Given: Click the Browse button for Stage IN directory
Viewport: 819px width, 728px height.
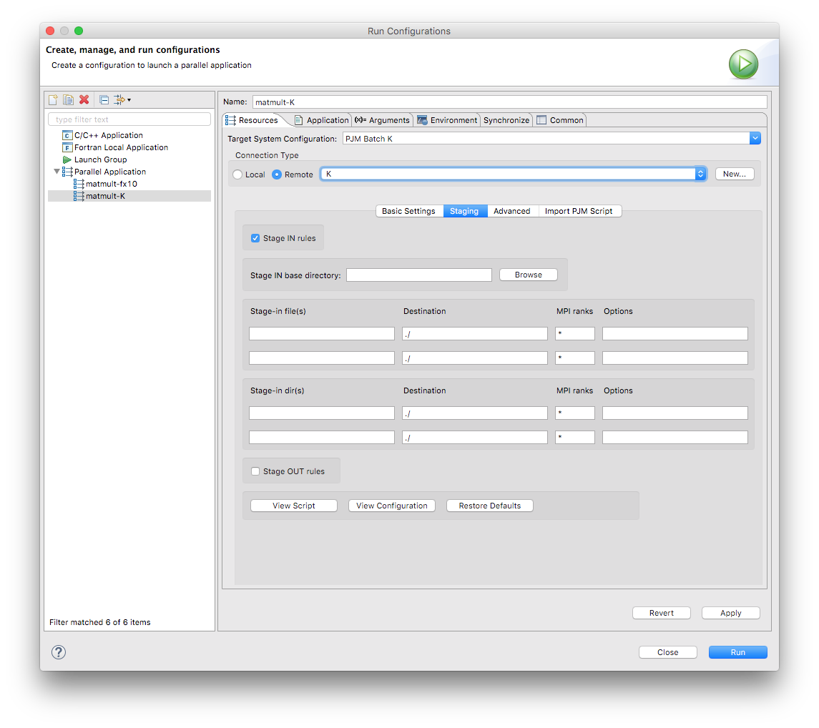Looking at the screenshot, I should pyautogui.click(x=528, y=275).
